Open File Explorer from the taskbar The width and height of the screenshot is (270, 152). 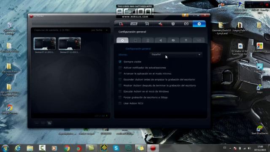30,148
